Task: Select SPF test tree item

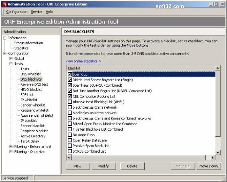Action: click(27, 95)
